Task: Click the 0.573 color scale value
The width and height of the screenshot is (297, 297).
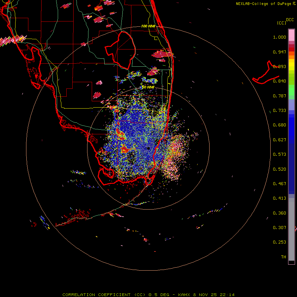Action: tap(280, 154)
